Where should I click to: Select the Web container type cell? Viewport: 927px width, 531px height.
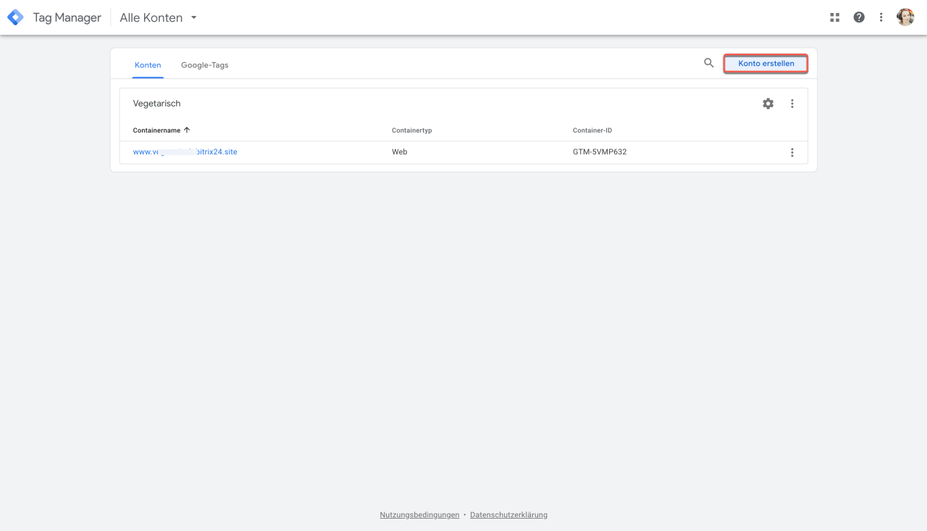click(400, 152)
